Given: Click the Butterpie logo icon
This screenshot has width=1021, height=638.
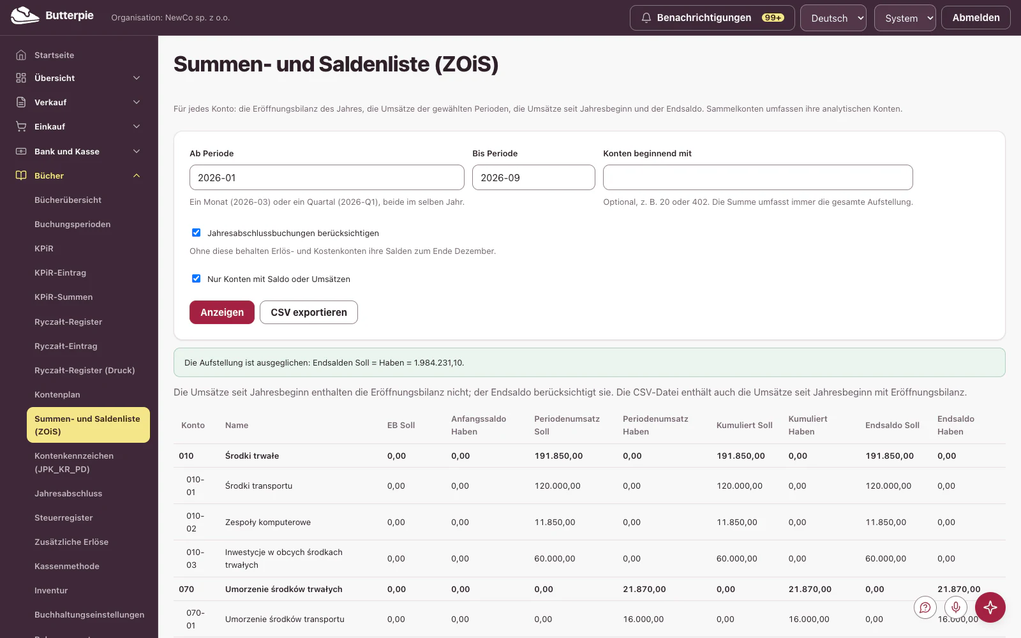Looking at the screenshot, I should coord(25,15).
